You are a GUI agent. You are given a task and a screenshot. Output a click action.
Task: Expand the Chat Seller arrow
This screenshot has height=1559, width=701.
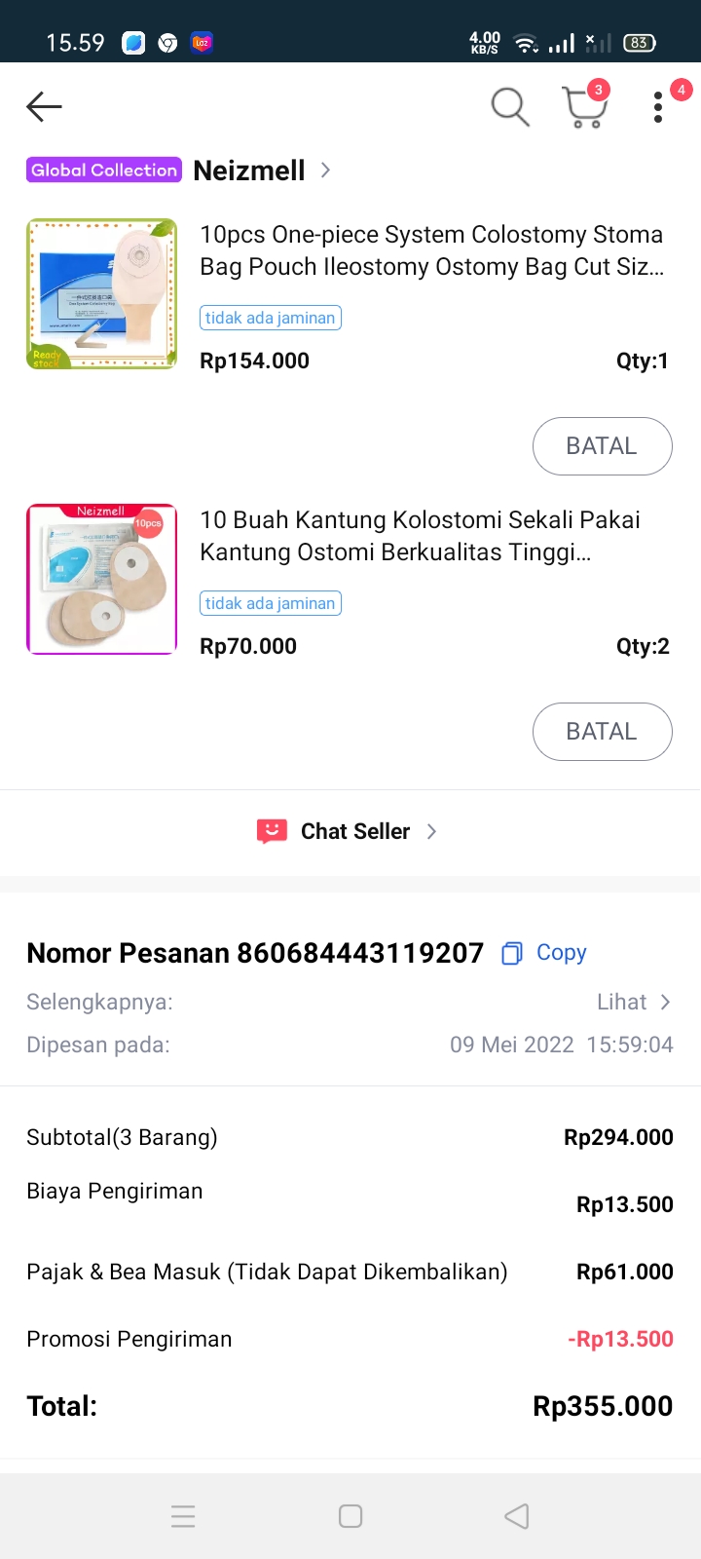(x=431, y=831)
